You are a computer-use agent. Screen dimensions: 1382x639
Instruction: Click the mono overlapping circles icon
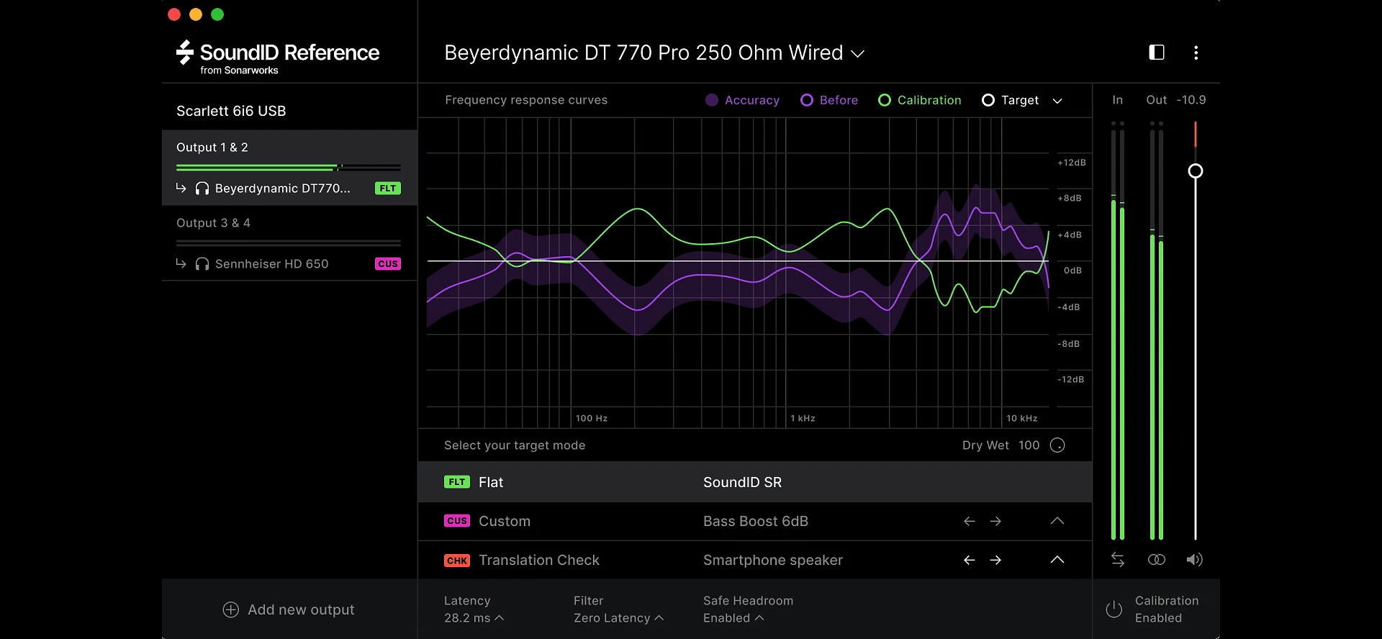[1156, 560]
